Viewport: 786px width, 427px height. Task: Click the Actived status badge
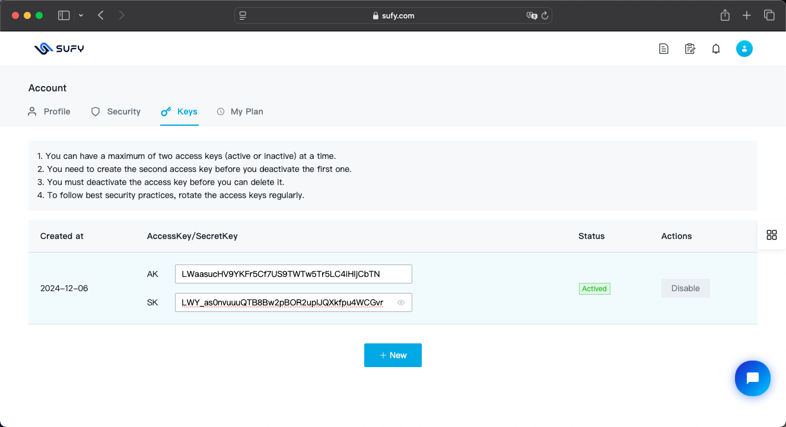(594, 289)
